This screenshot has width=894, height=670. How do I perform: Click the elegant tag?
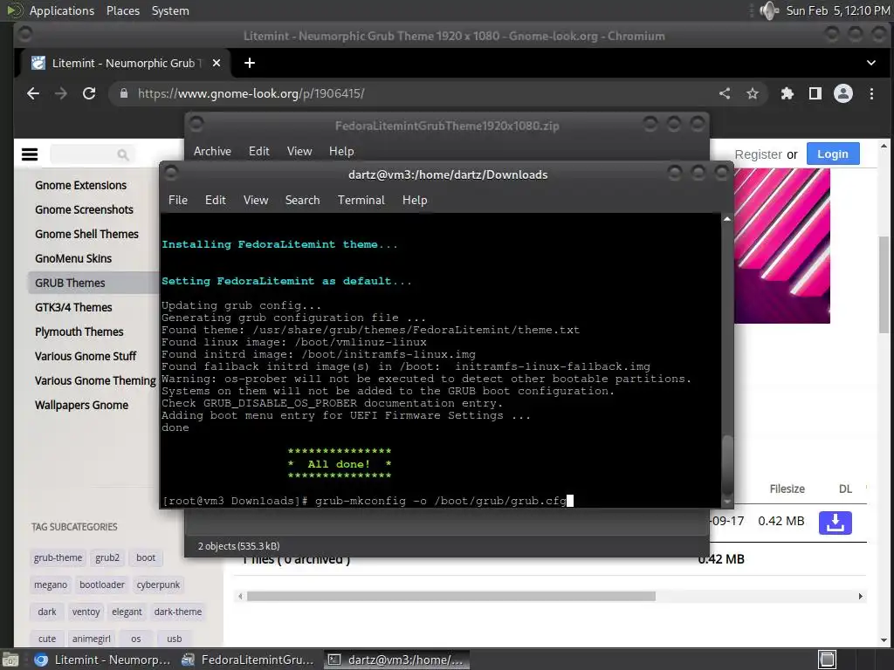(127, 612)
